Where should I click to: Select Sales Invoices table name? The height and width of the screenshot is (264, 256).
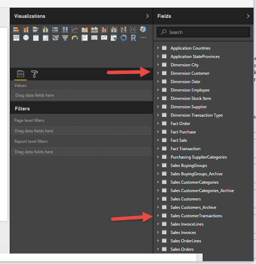[x=183, y=233]
